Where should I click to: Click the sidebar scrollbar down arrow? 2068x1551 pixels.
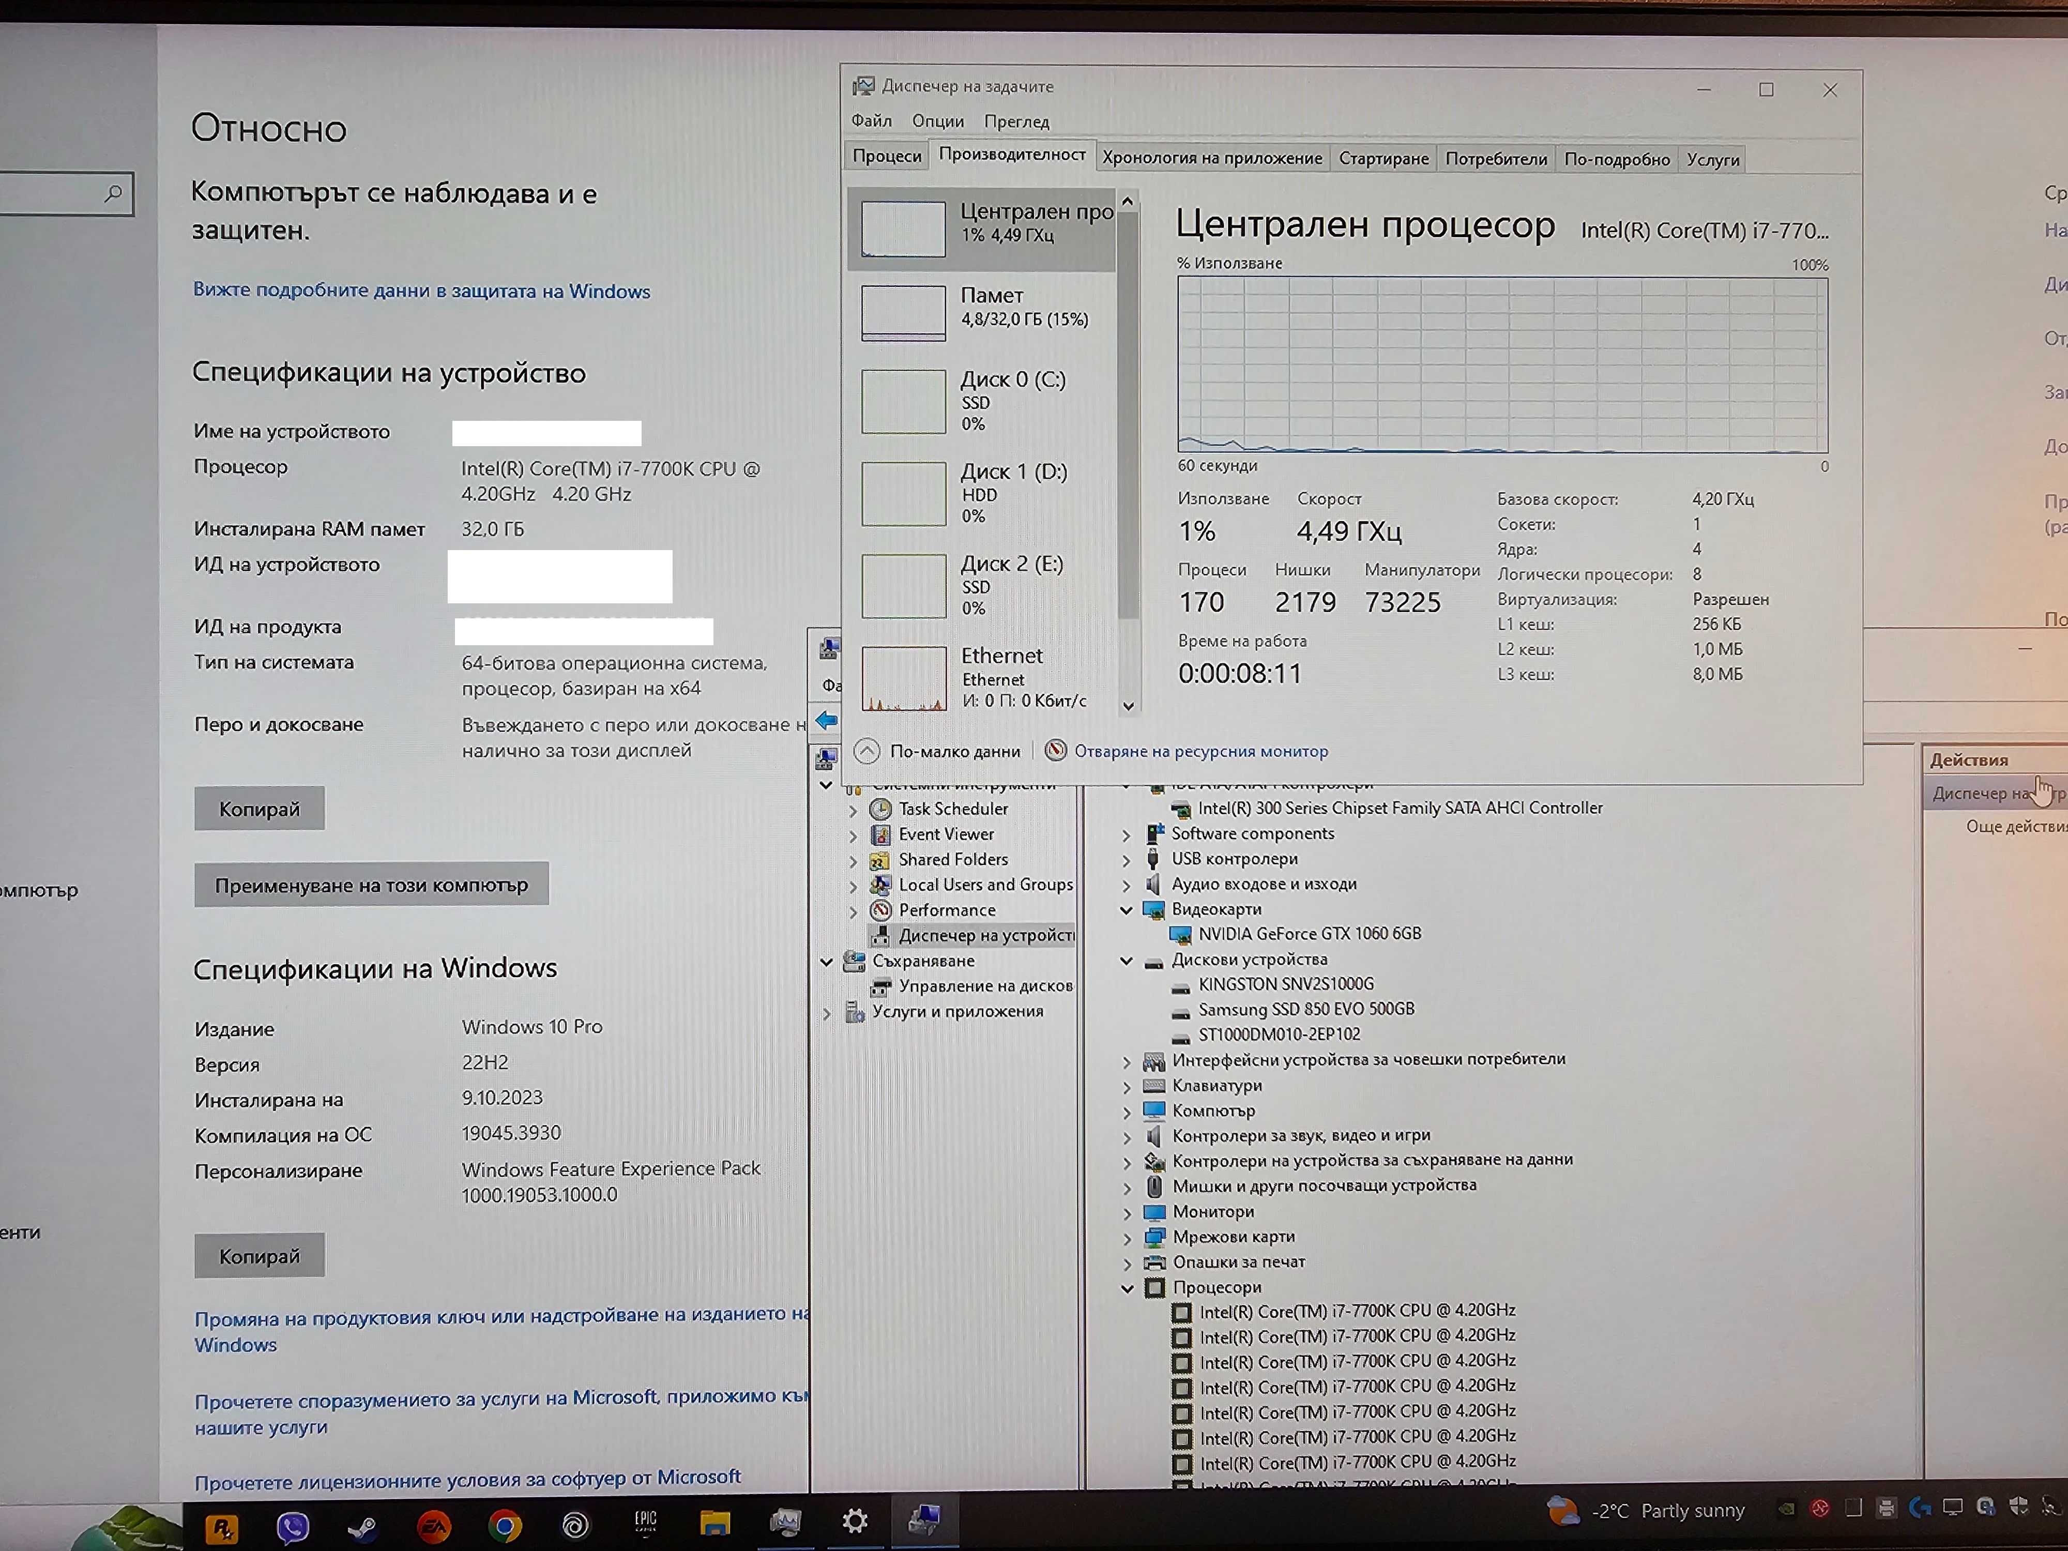click(x=1129, y=707)
